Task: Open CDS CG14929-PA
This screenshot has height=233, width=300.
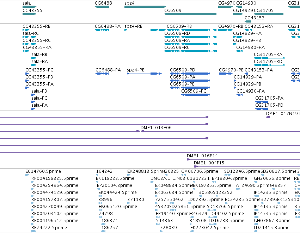Action: [235, 81]
